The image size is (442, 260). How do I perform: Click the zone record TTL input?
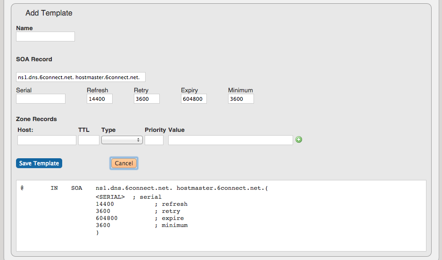tap(89, 140)
